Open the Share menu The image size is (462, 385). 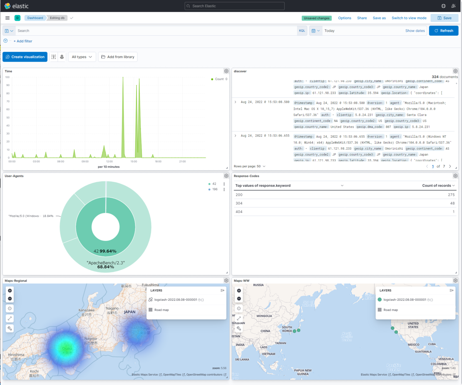pos(362,18)
